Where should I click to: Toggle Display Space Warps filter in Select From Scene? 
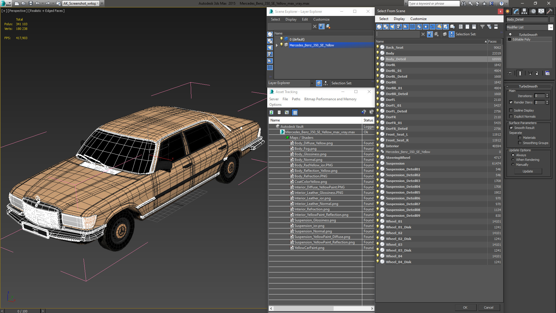pyautogui.click(x=412, y=27)
